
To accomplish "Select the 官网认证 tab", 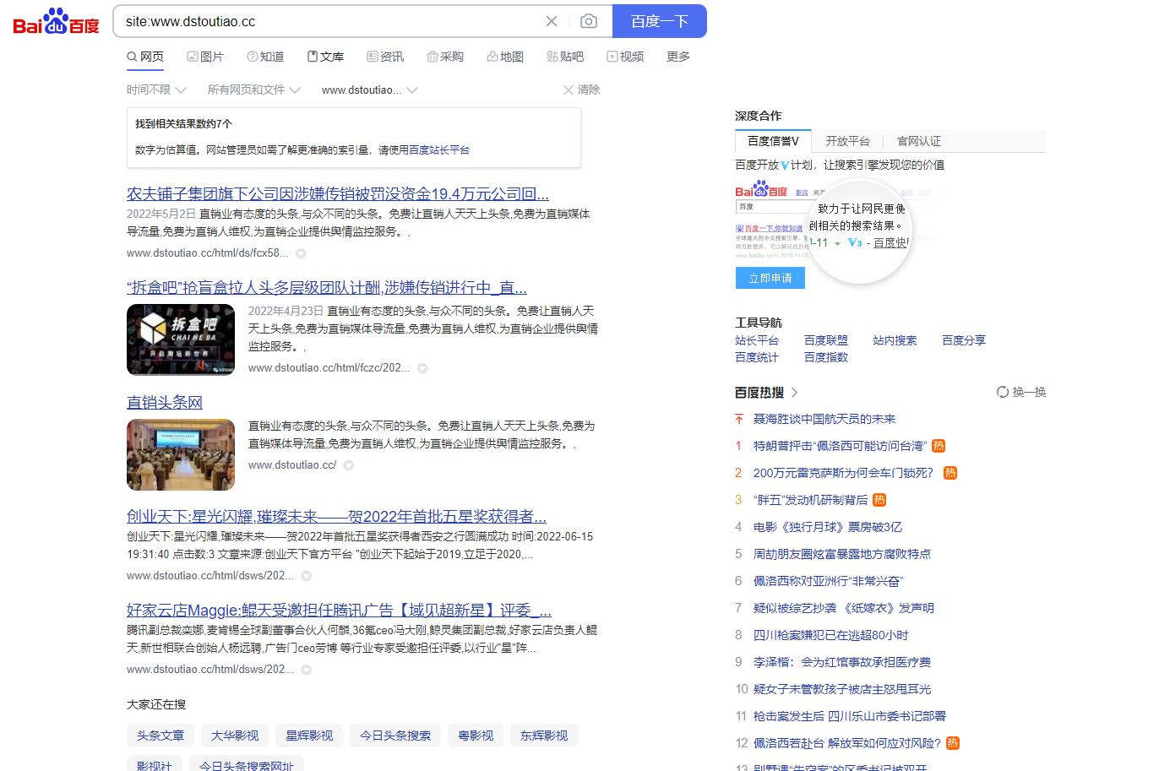I will pyautogui.click(x=918, y=141).
